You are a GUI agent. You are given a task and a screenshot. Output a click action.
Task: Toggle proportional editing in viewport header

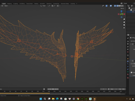click(x=58, y=6)
